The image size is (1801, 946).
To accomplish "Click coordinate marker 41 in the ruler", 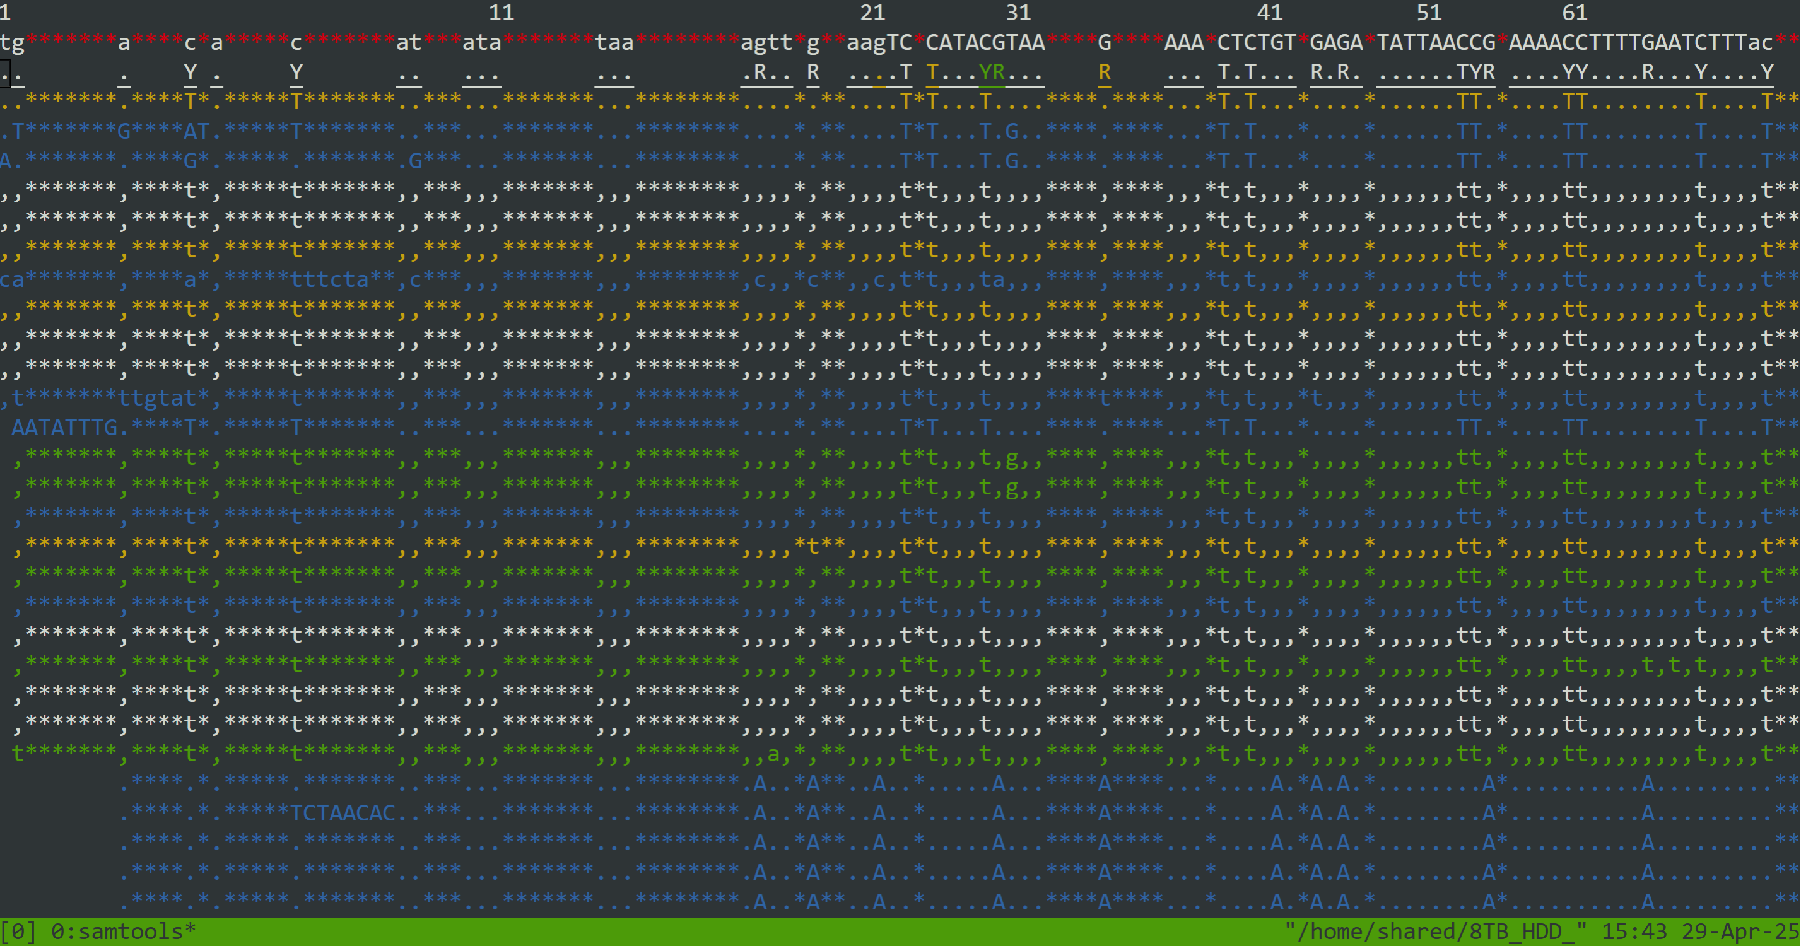I will pyautogui.click(x=1270, y=13).
